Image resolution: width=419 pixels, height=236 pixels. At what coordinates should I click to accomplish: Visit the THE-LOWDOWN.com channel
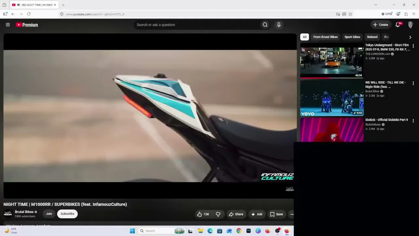click(x=378, y=54)
